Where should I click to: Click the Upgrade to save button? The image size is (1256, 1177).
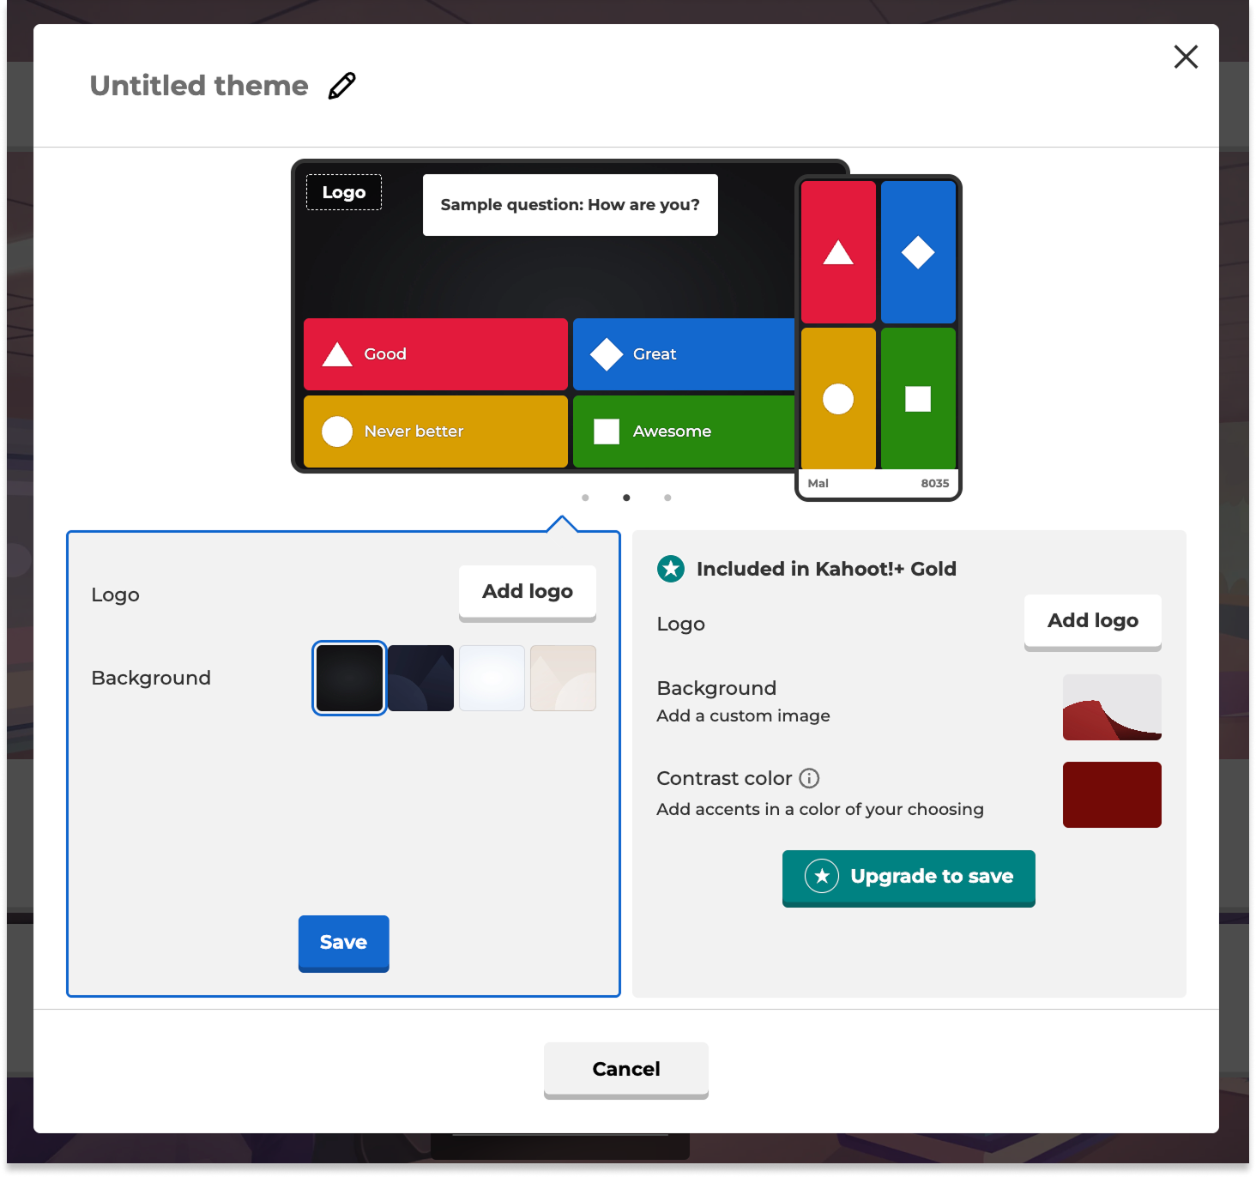coord(909,877)
